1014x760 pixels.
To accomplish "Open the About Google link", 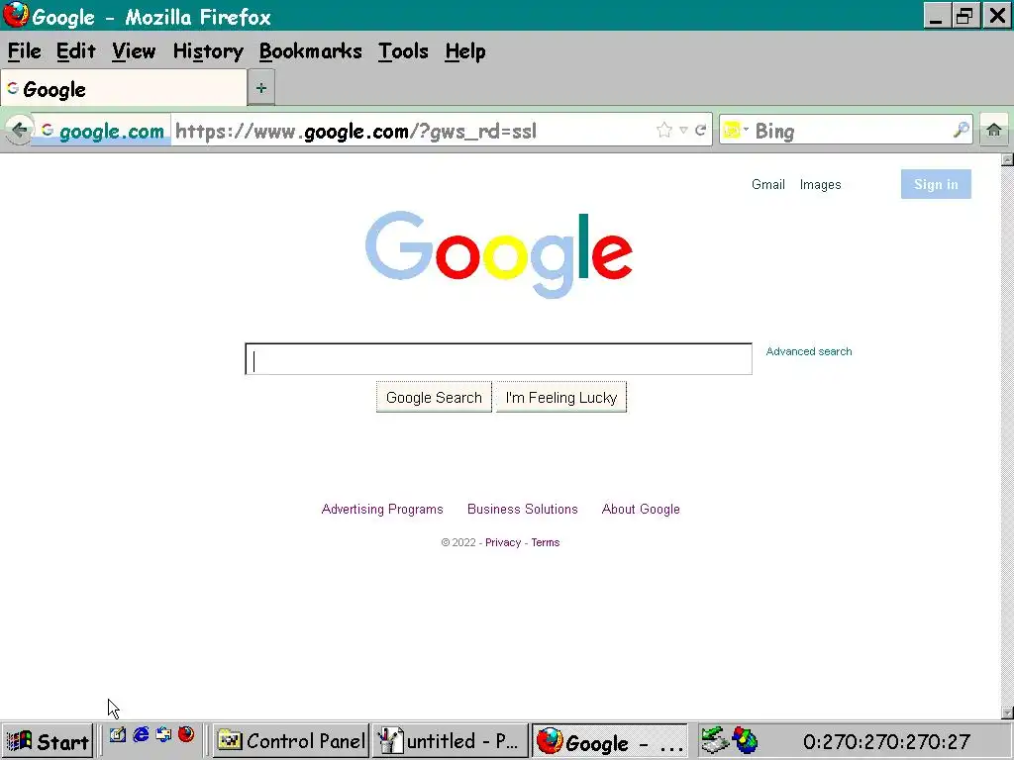I will click(x=641, y=510).
